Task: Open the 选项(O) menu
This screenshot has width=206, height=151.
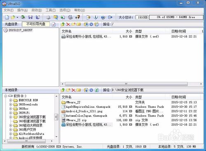Action: click(65, 10)
